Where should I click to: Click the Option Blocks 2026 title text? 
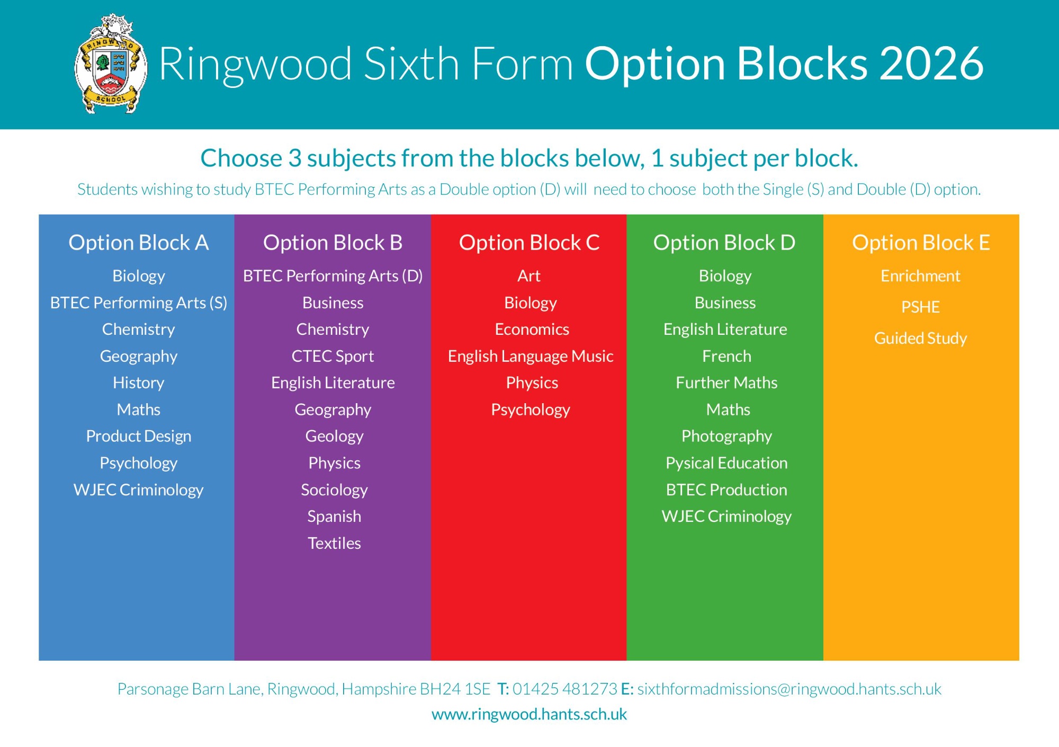pos(784,64)
